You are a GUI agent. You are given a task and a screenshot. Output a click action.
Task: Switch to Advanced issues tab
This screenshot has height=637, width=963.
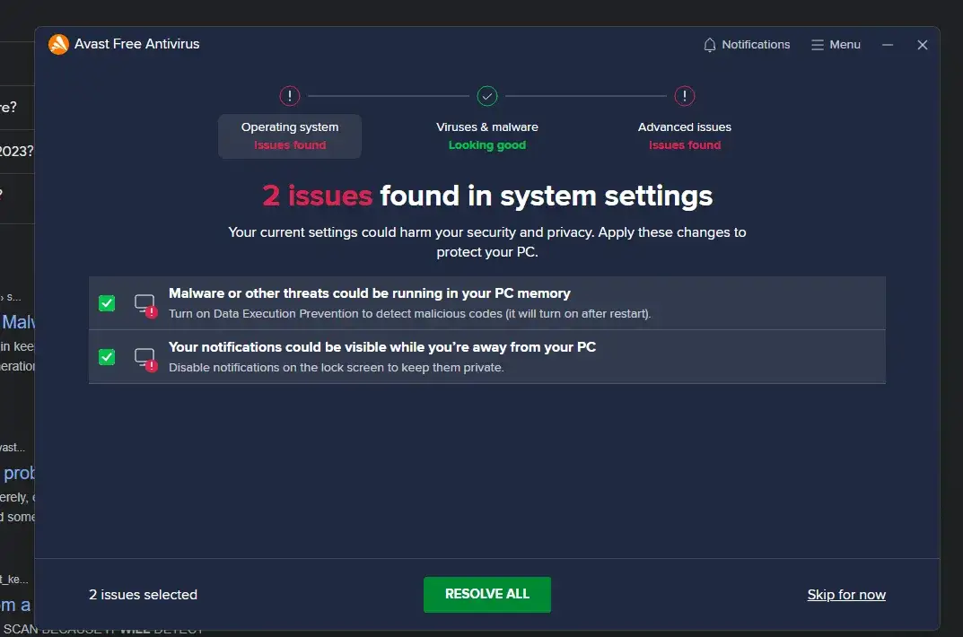(685, 136)
